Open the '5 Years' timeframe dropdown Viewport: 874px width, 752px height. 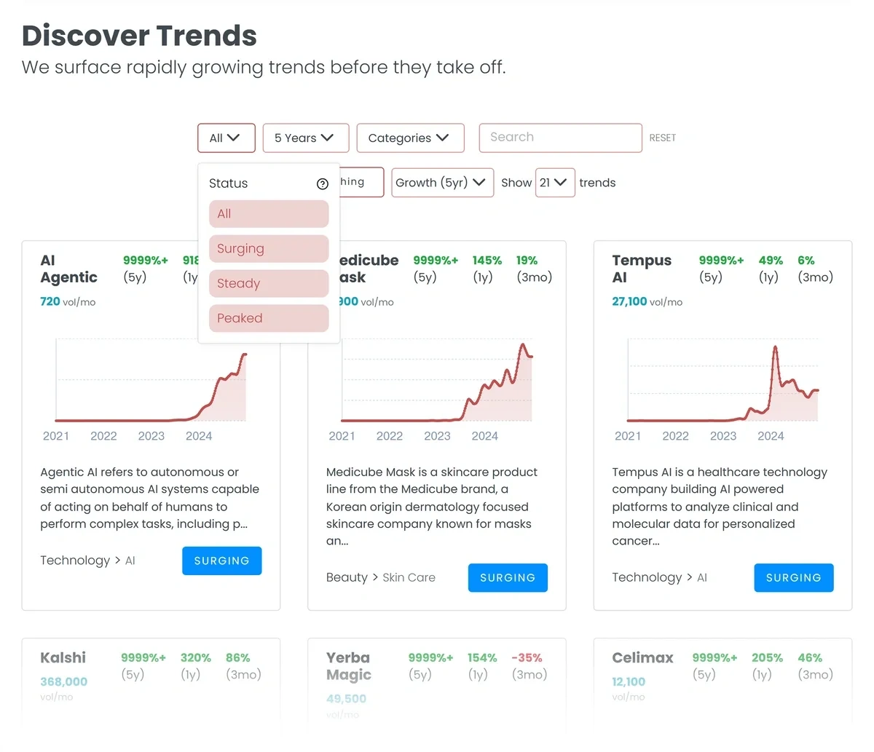(305, 138)
